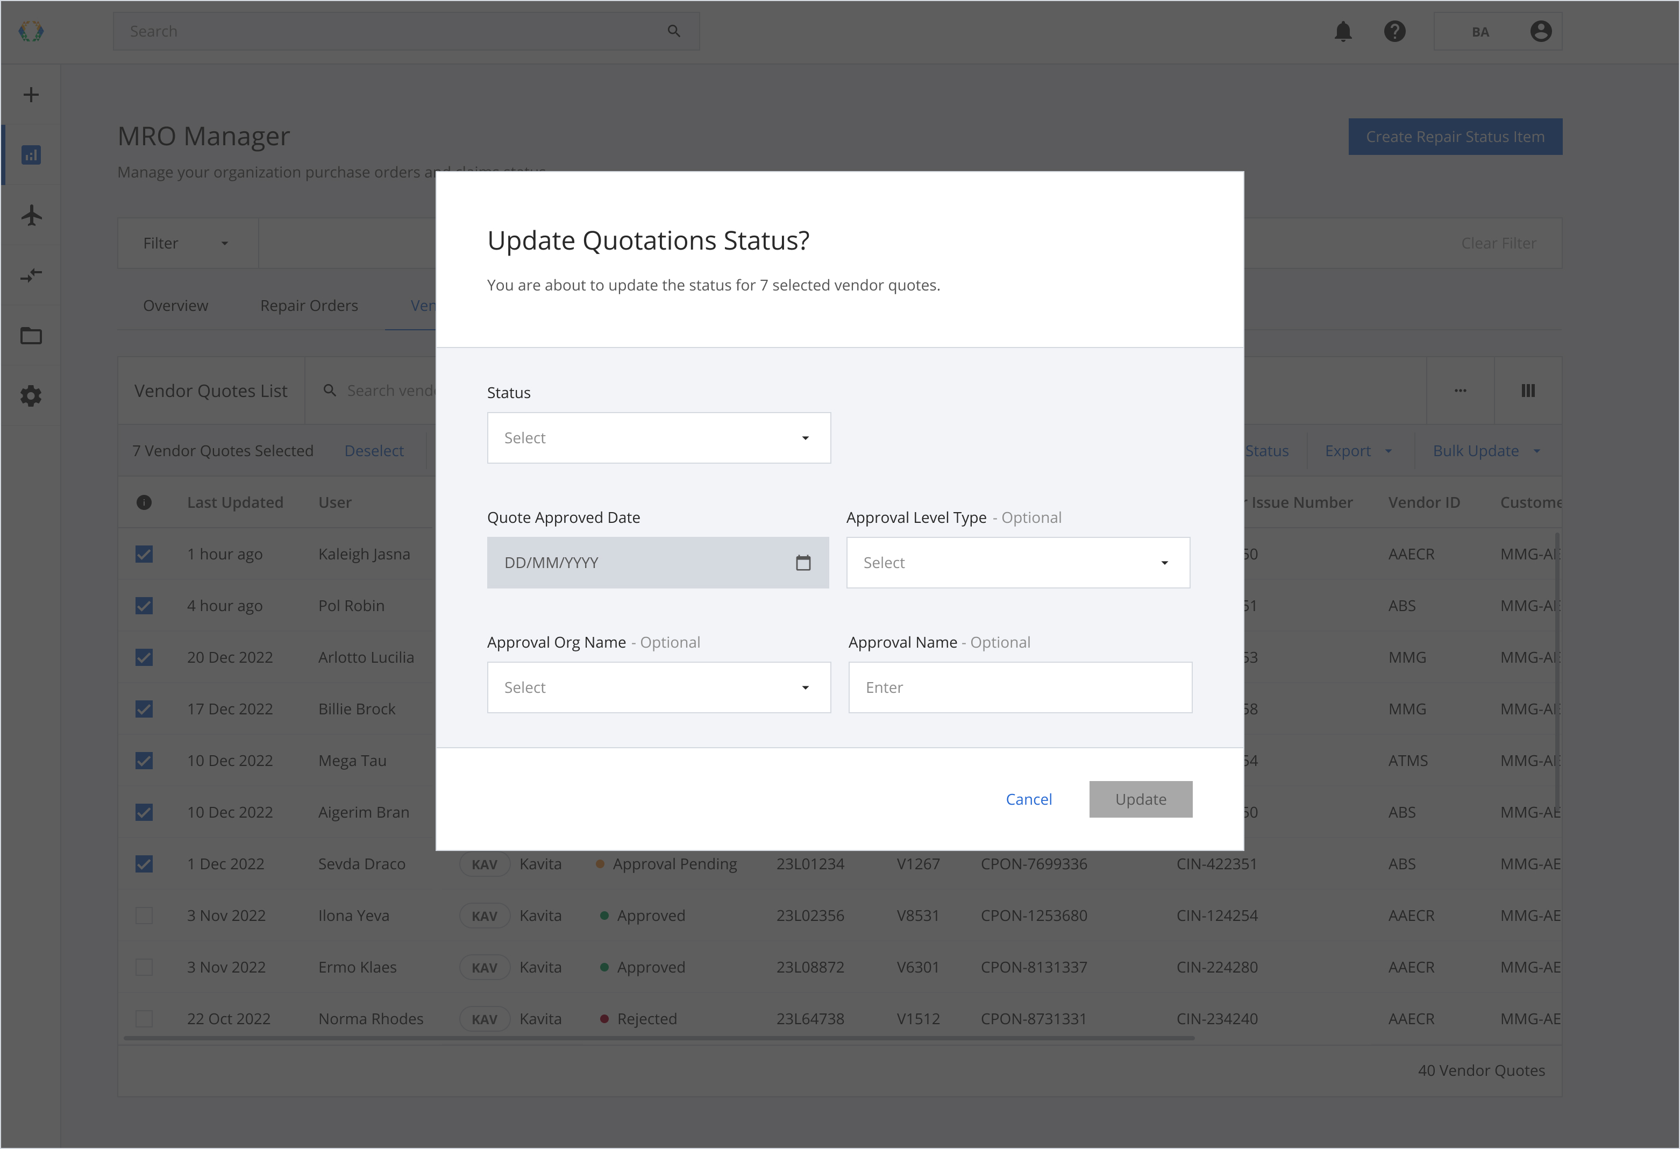The width and height of the screenshot is (1680, 1149).
Task: Switch to the Repair Orders tab
Action: click(x=309, y=306)
